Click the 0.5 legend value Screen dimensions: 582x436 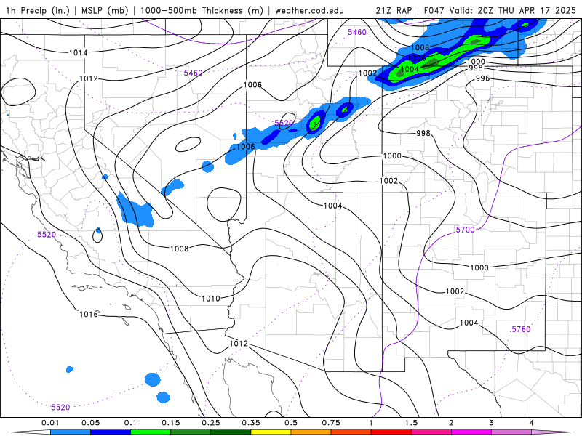(291, 423)
